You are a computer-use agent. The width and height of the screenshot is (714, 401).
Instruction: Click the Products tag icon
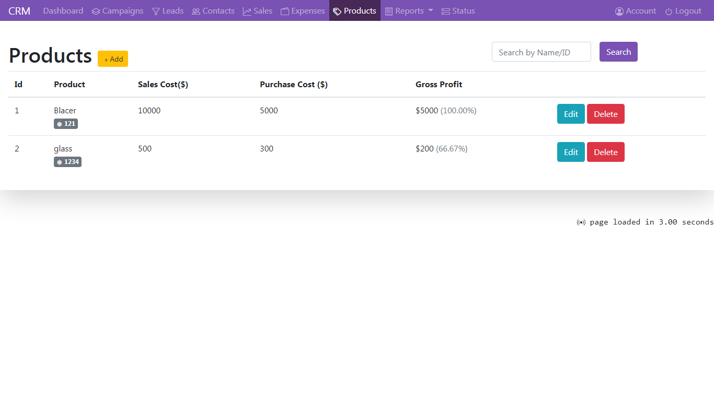(338, 11)
